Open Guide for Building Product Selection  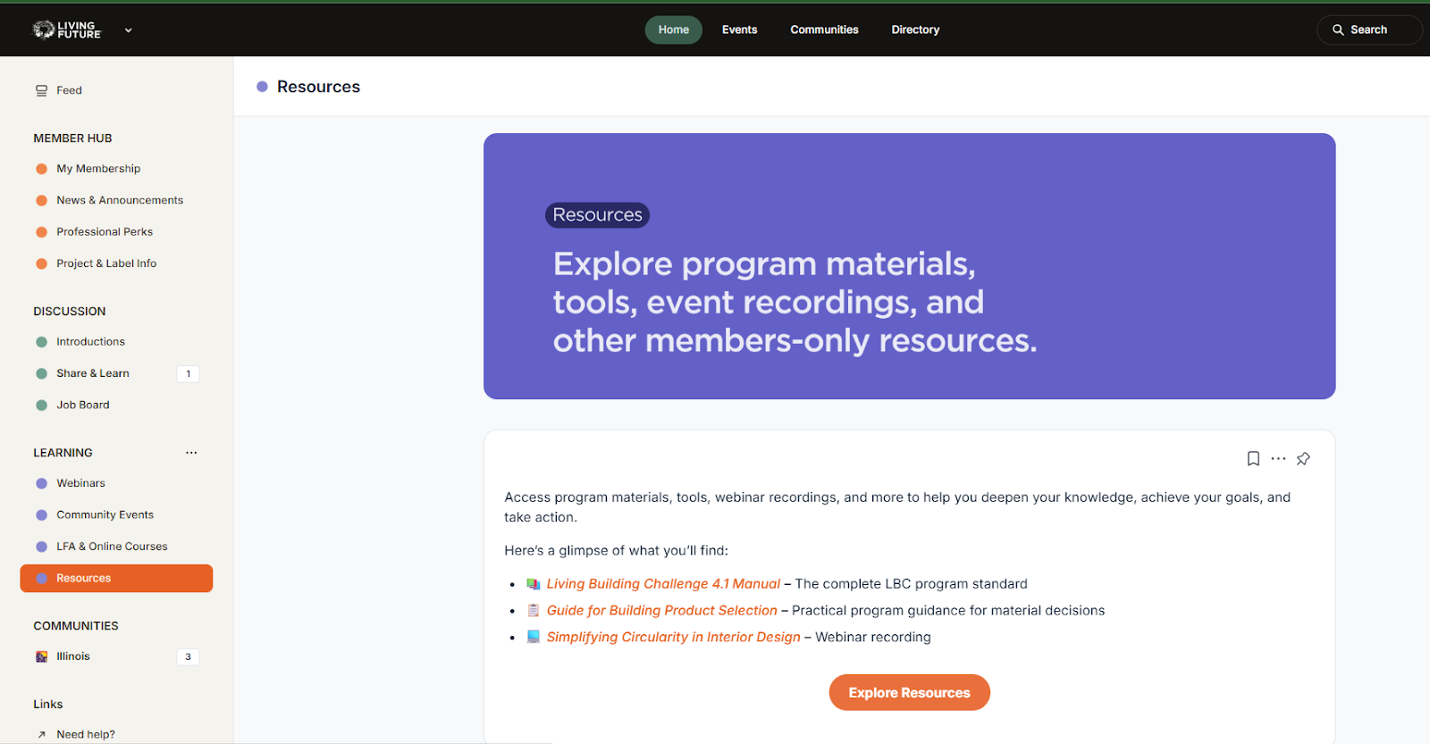click(661, 611)
